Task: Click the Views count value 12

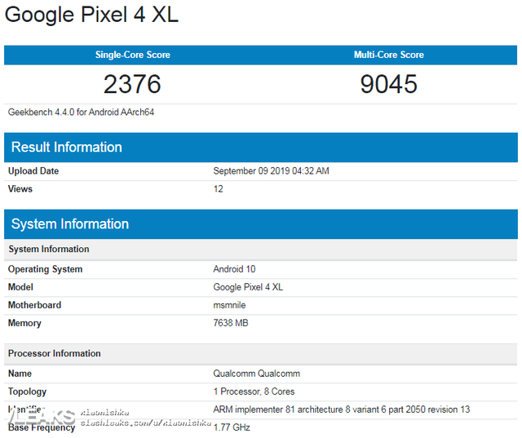Action: click(x=218, y=189)
